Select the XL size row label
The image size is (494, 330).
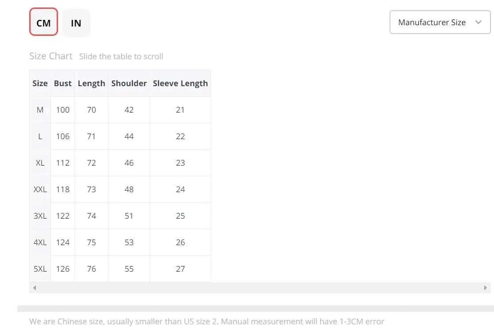point(40,163)
